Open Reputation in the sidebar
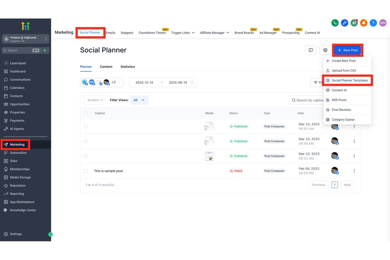Image resolution: width=390 pixels, height=260 pixels. tap(18, 185)
